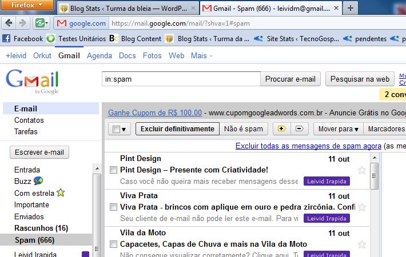The height and width of the screenshot is (257, 406).
Task: Click the Procurar e-mail button
Action: click(x=290, y=79)
